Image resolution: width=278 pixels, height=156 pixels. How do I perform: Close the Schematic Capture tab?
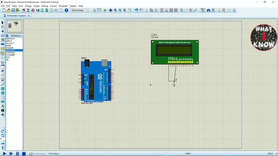pyautogui.click(x=29, y=16)
